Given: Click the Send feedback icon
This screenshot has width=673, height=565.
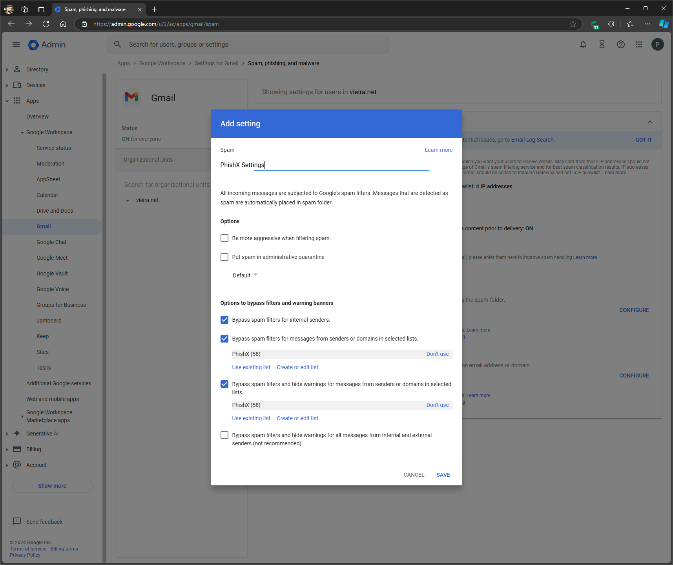Looking at the screenshot, I should (x=17, y=521).
